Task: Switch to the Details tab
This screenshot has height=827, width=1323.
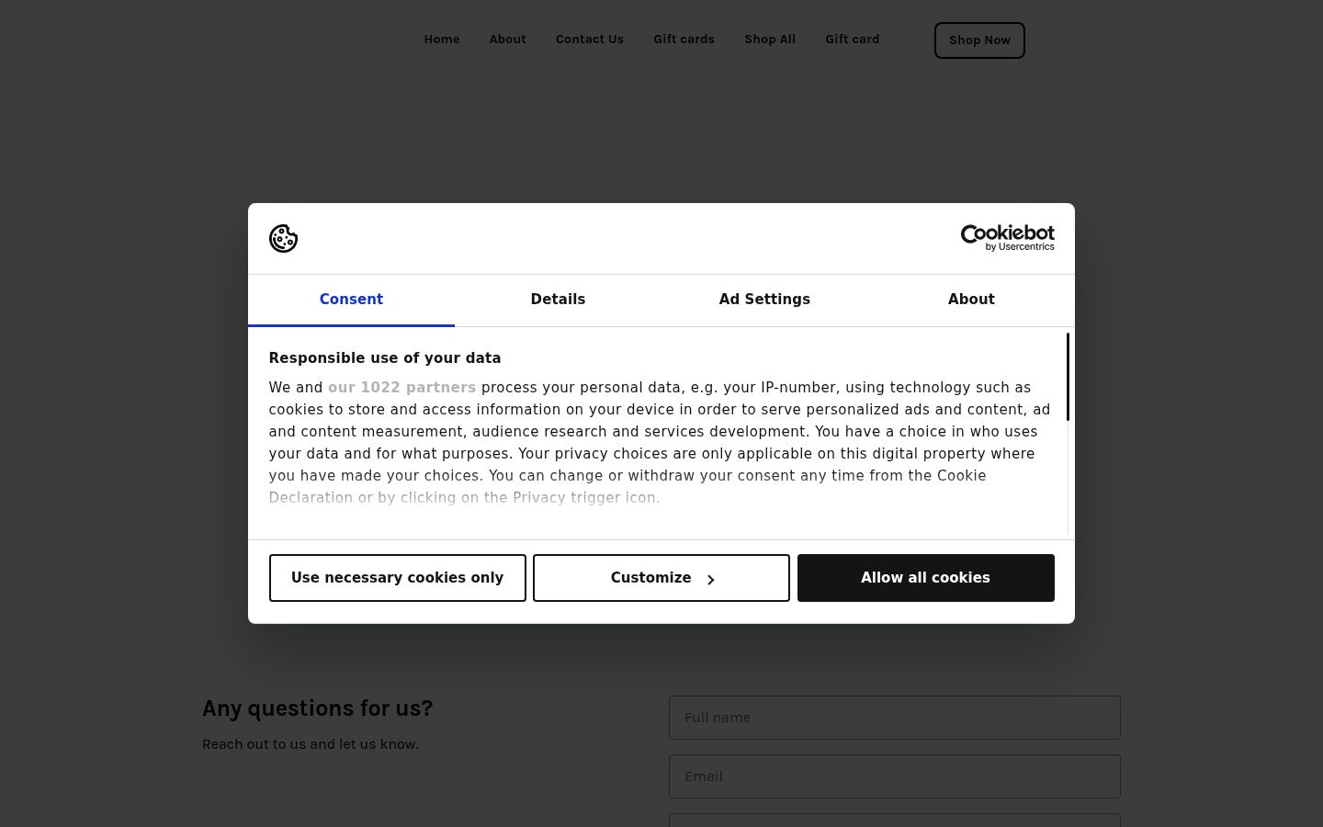Action: tap(558, 300)
